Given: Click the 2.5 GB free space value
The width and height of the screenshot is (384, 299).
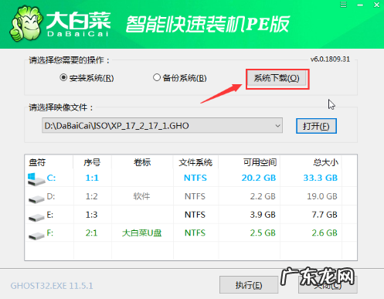Looking at the screenshot, I should click(x=263, y=233).
